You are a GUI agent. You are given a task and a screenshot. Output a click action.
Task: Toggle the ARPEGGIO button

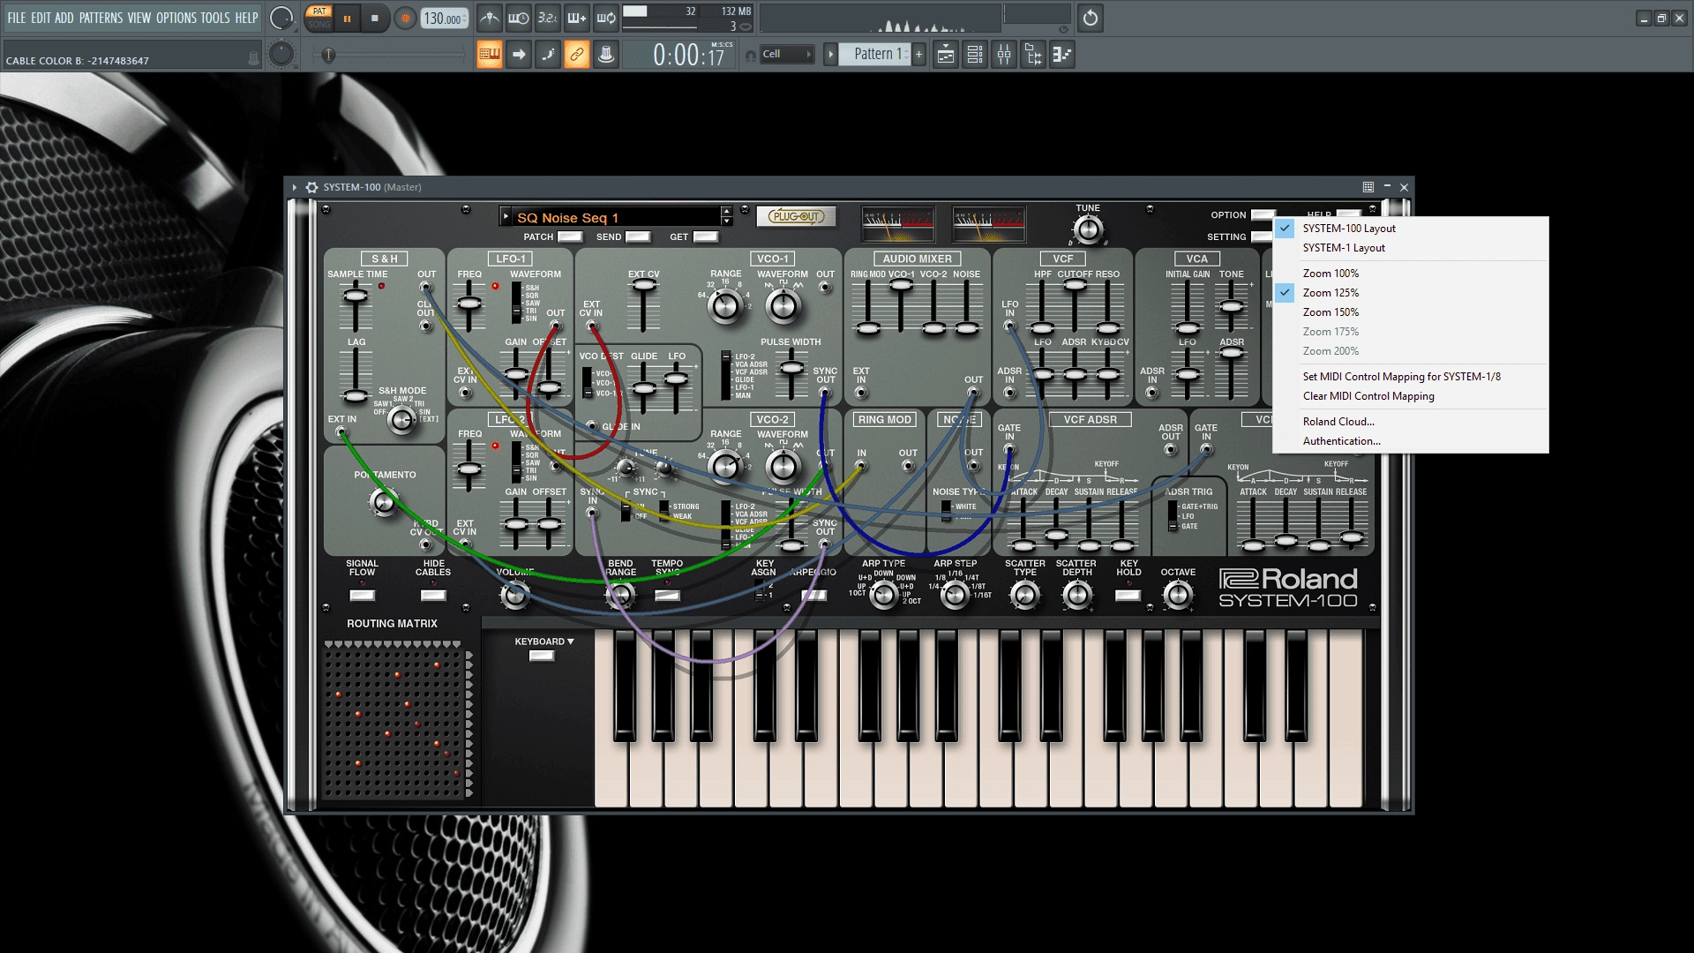click(x=813, y=596)
